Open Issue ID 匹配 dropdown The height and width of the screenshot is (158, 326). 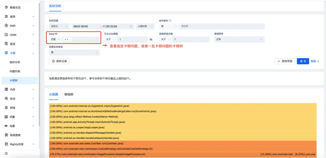pyautogui.click(x=56, y=40)
